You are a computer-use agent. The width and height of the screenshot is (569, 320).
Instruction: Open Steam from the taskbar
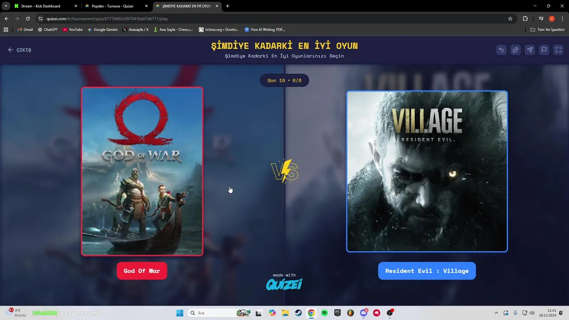[298, 313]
